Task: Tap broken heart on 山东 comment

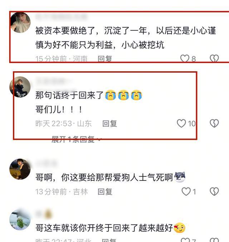Action: [214, 123]
